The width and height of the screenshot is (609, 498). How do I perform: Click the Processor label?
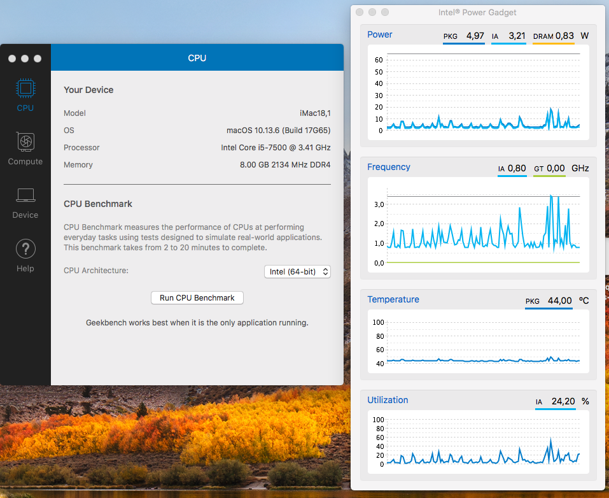[81, 148]
